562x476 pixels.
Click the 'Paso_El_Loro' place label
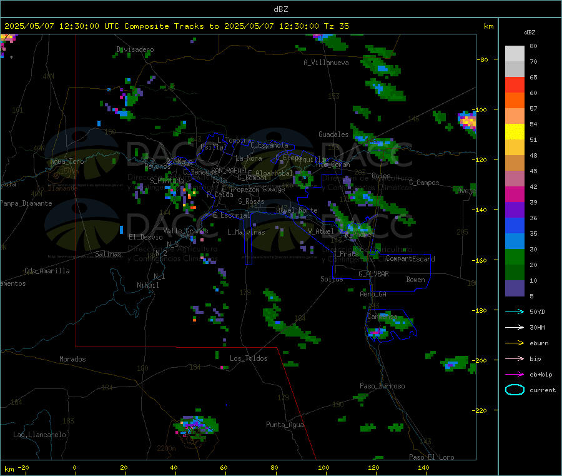pos(431,457)
